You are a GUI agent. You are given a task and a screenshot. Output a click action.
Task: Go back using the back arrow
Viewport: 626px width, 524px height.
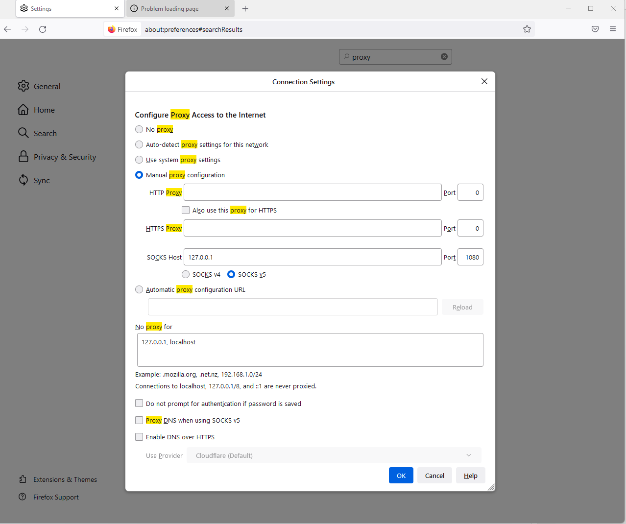(x=8, y=29)
